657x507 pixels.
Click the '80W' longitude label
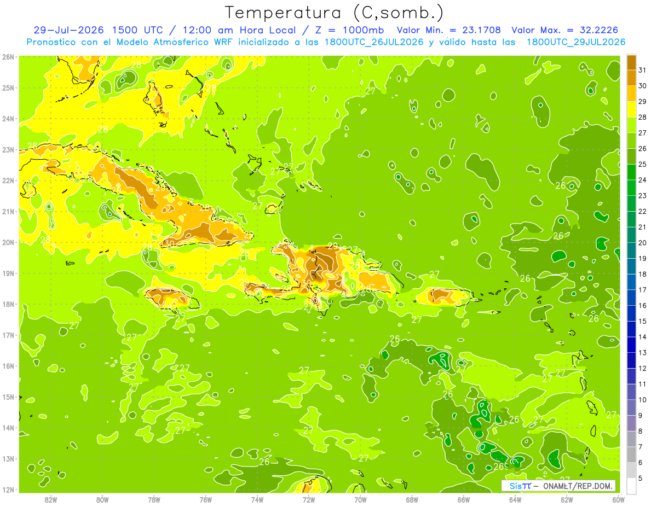(102, 499)
